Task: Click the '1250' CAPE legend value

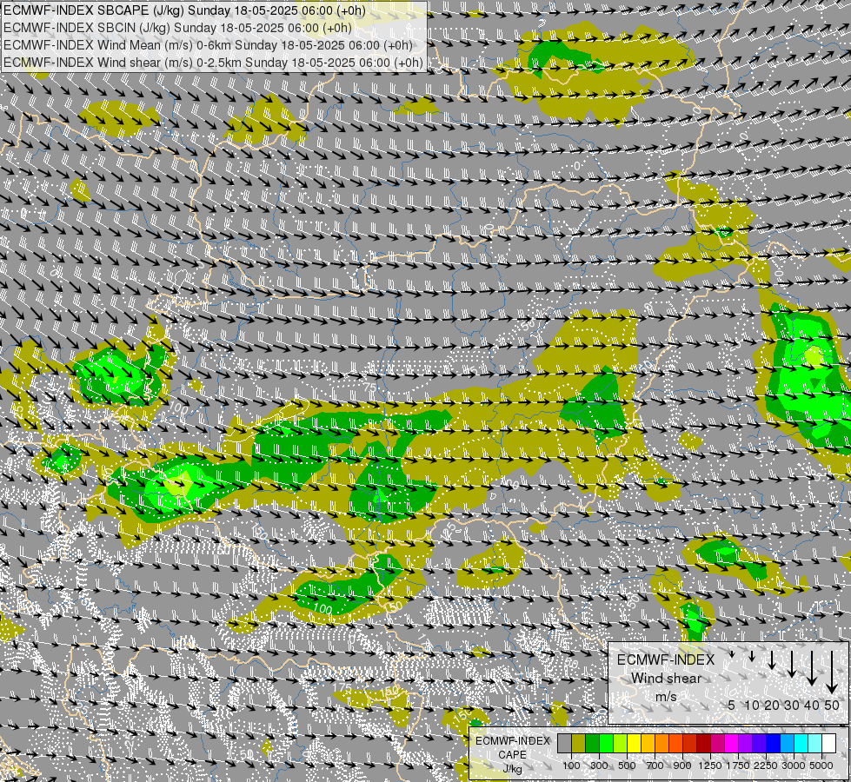Action: pyautogui.click(x=710, y=765)
